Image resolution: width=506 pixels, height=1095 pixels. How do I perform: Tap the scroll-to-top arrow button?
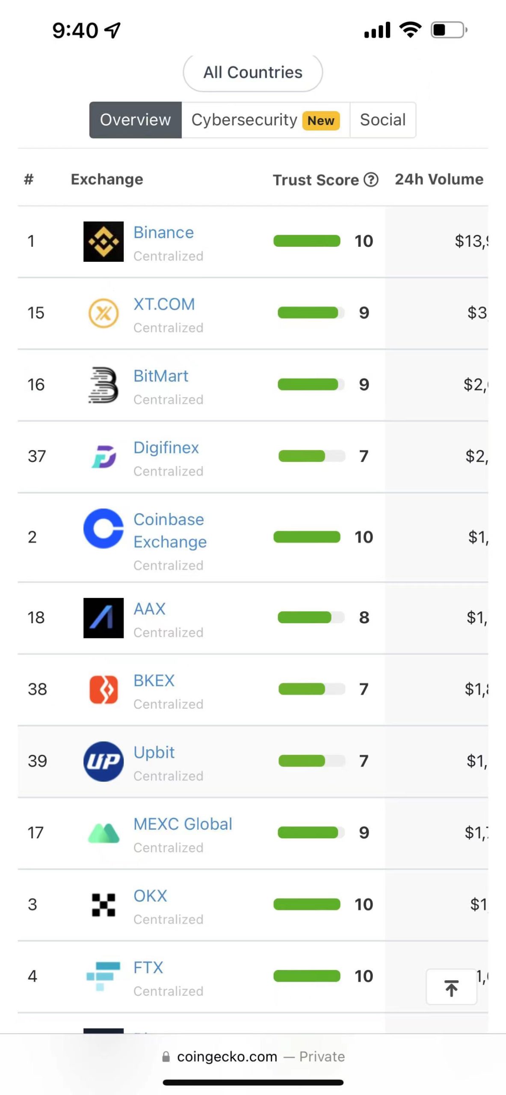(451, 988)
